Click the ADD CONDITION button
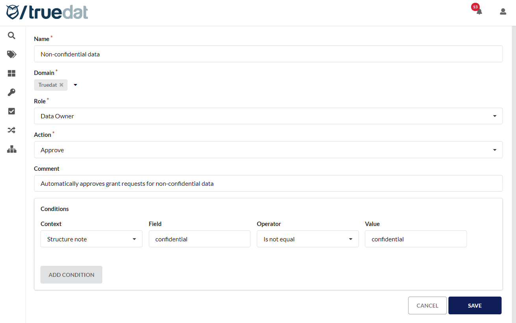The width and height of the screenshot is (516, 323). 71,274
